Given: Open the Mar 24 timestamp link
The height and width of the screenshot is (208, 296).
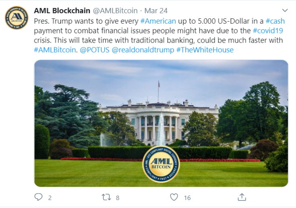Looking at the screenshot, I should [x=156, y=11].
